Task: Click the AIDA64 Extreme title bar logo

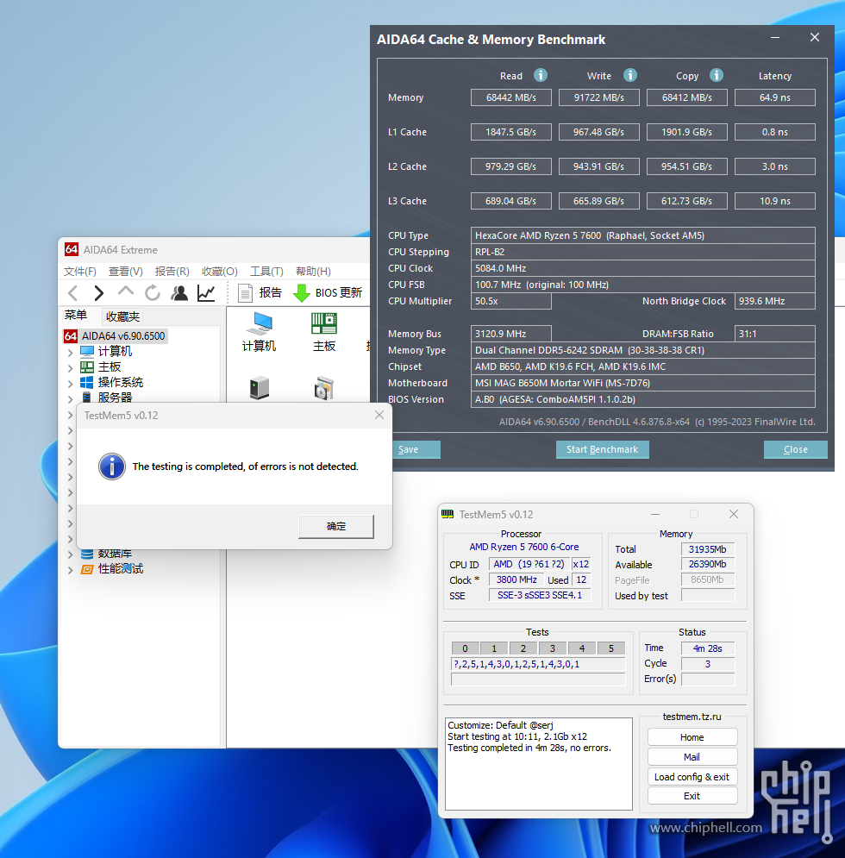Action: pos(72,249)
